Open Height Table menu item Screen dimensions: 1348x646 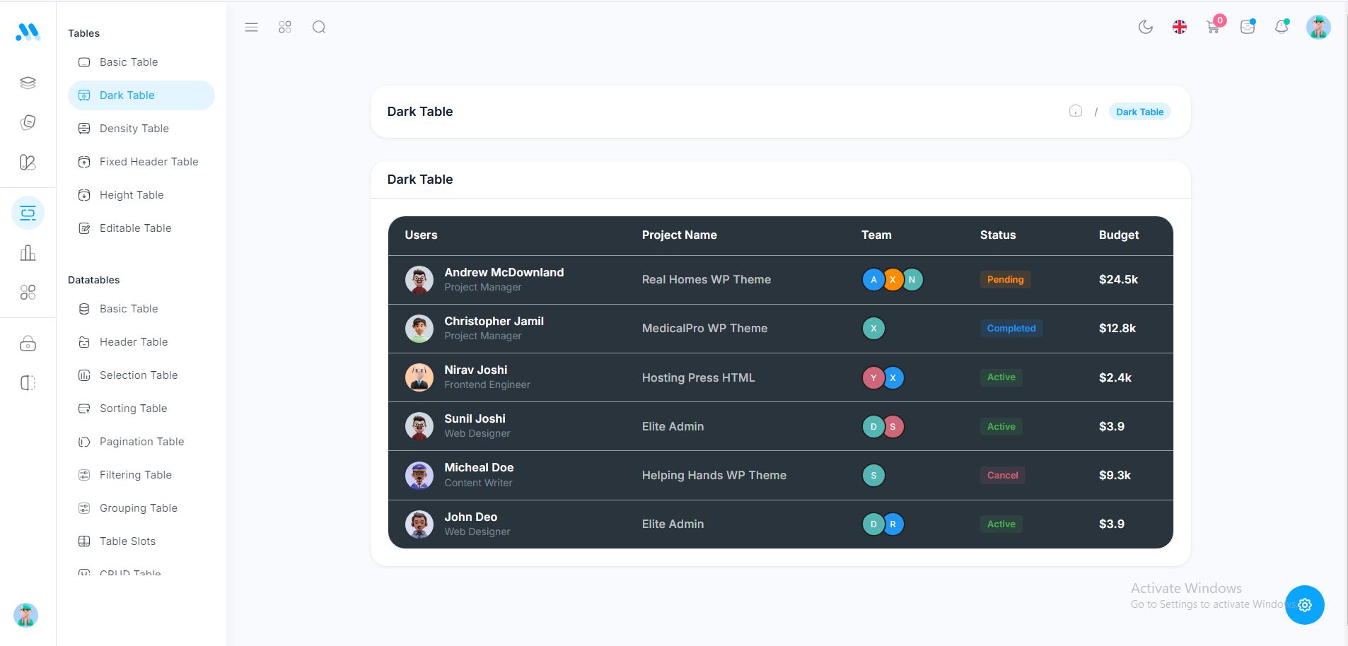tap(141, 195)
